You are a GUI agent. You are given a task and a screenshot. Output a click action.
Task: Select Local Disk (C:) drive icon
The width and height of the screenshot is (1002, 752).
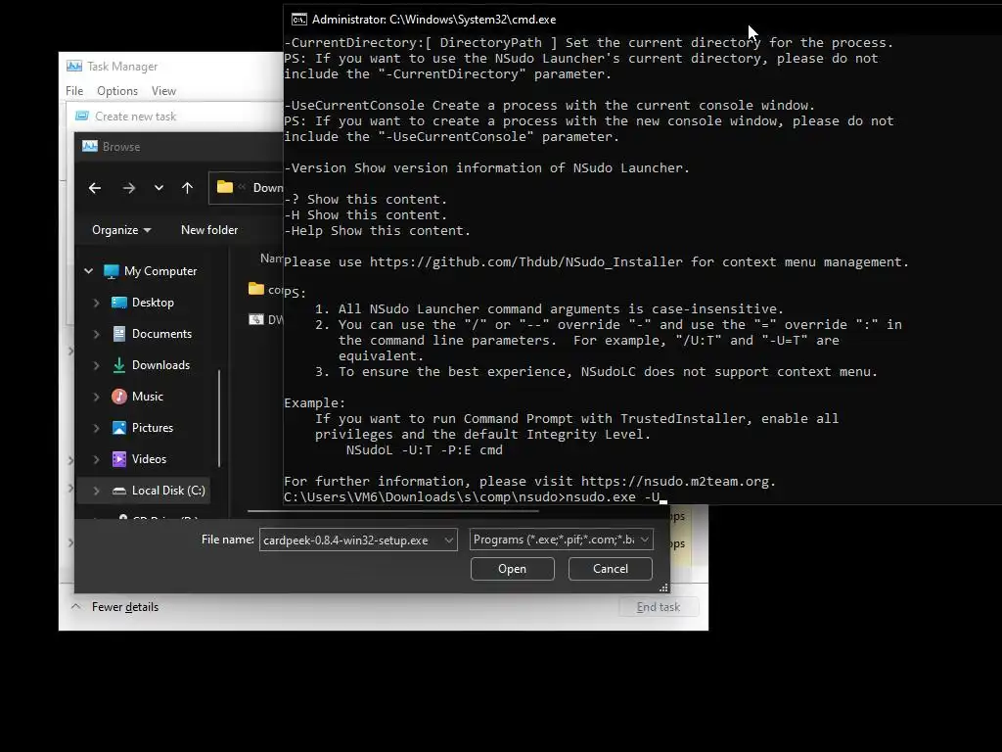pyautogui.click(x=118, y=491)
